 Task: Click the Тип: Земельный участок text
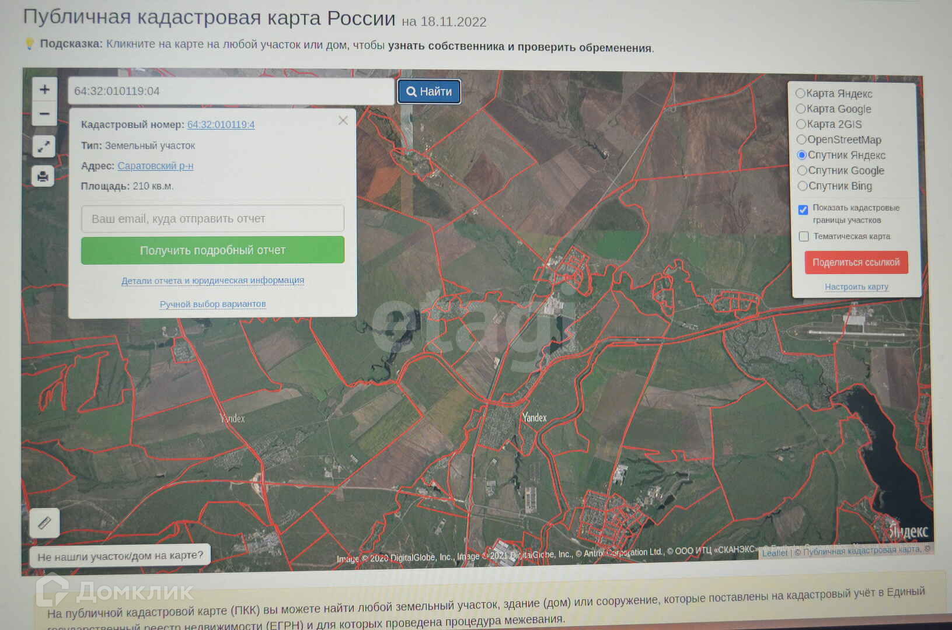tap(138, 145)
